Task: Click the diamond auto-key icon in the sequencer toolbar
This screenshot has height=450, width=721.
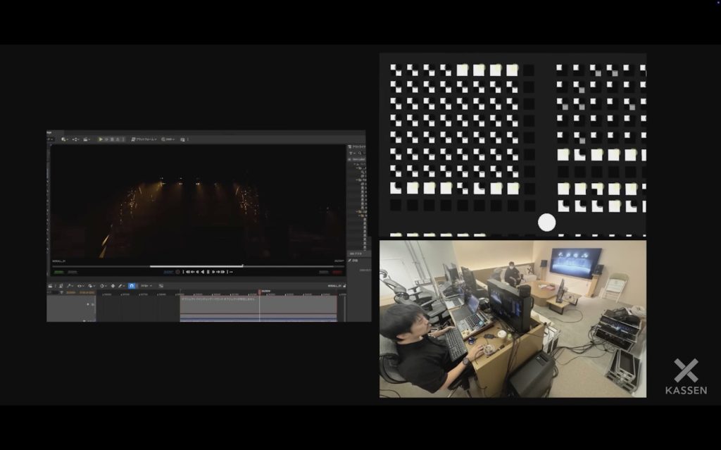Action: click(113, 286)
